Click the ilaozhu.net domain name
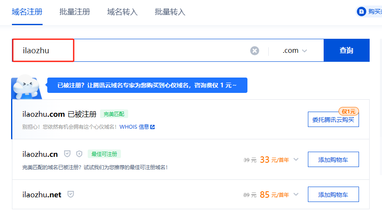 point(42,195)
